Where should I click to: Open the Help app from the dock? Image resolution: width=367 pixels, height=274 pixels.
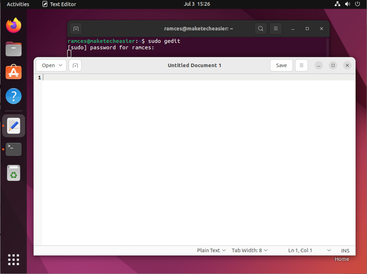point(13,96)
